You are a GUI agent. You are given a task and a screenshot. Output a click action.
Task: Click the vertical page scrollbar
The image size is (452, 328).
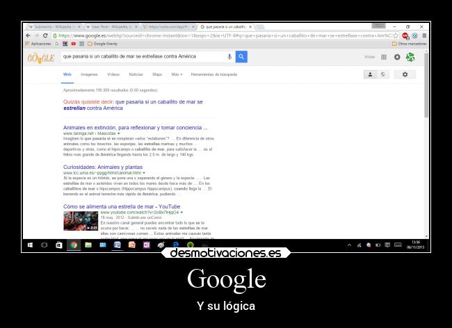[x=426, y=84]
